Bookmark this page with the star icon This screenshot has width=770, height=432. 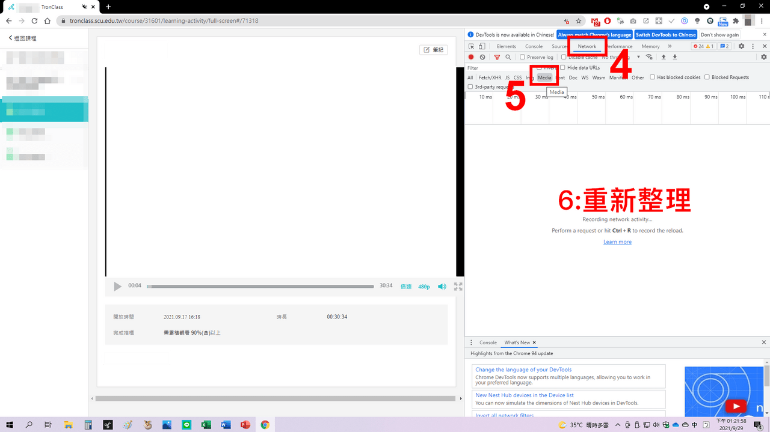tap(579, 20)
